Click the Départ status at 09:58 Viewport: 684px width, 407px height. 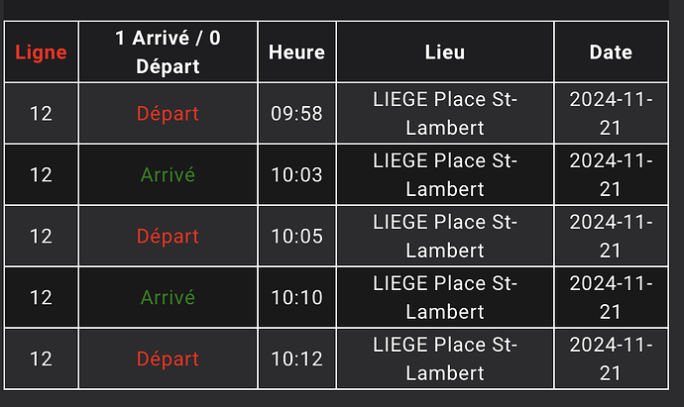[168, 114]
